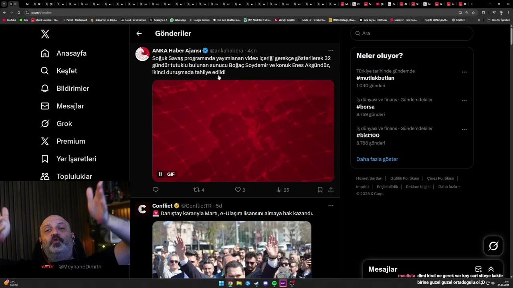Open the @ConflictTR handle link
This screenshot has height=288, width=513.
coord(196,206)
